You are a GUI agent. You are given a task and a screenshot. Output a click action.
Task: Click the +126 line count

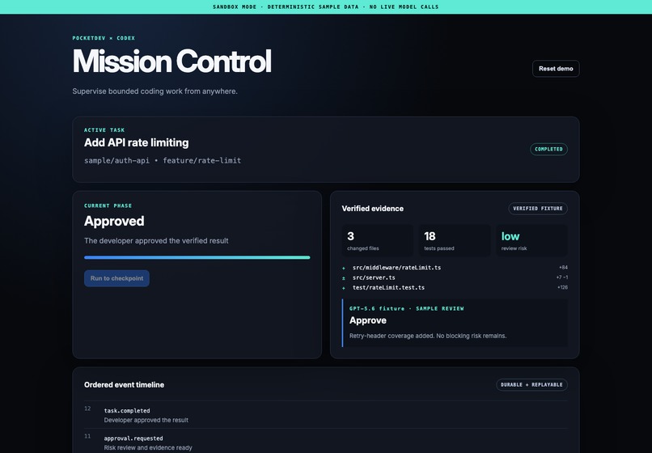tap(562, 287)
